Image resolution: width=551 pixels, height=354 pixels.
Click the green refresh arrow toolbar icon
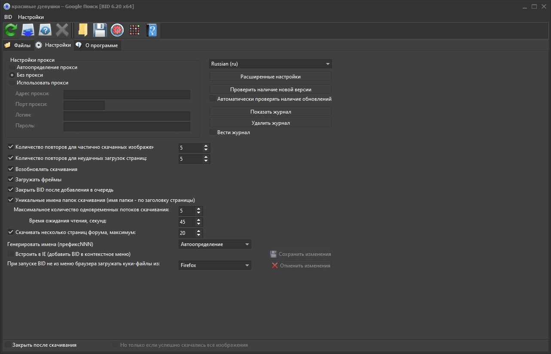click(x=11, y=30)
